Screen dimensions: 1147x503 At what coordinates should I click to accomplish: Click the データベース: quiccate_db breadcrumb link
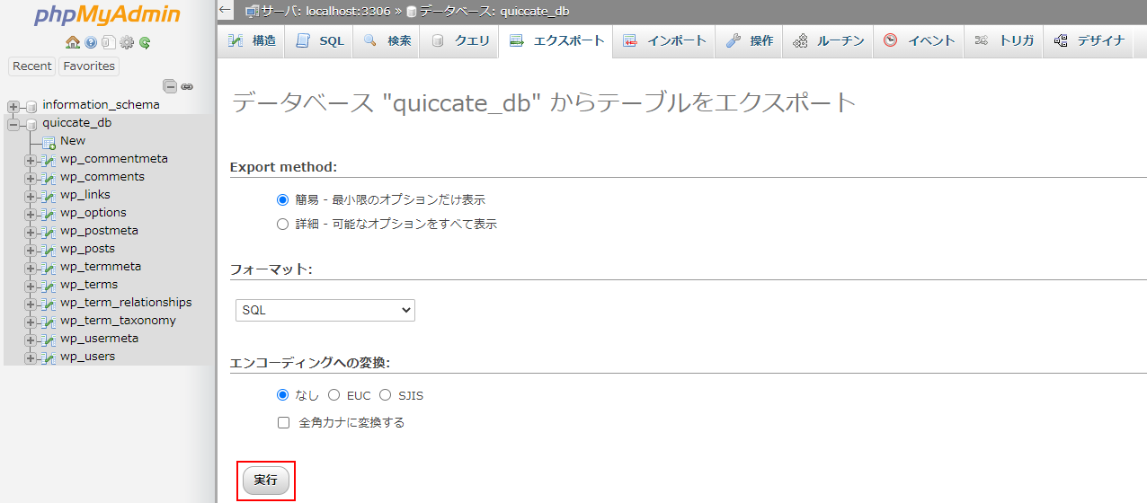click(x=493, y=11)
